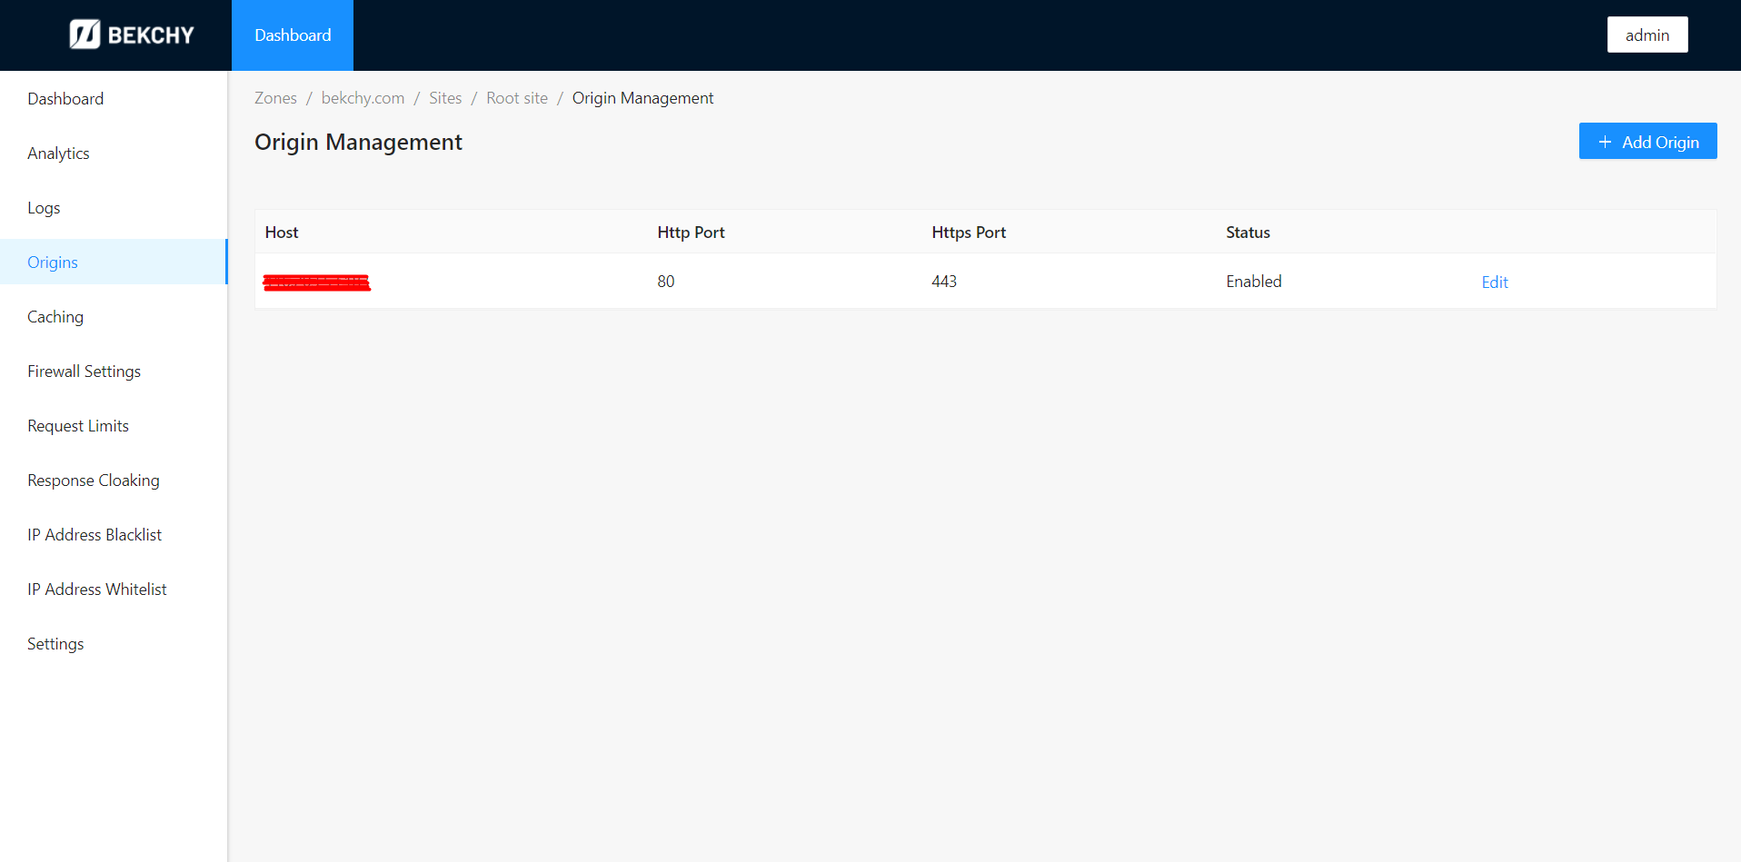Open the admin user menu

tap(1646, 35)
